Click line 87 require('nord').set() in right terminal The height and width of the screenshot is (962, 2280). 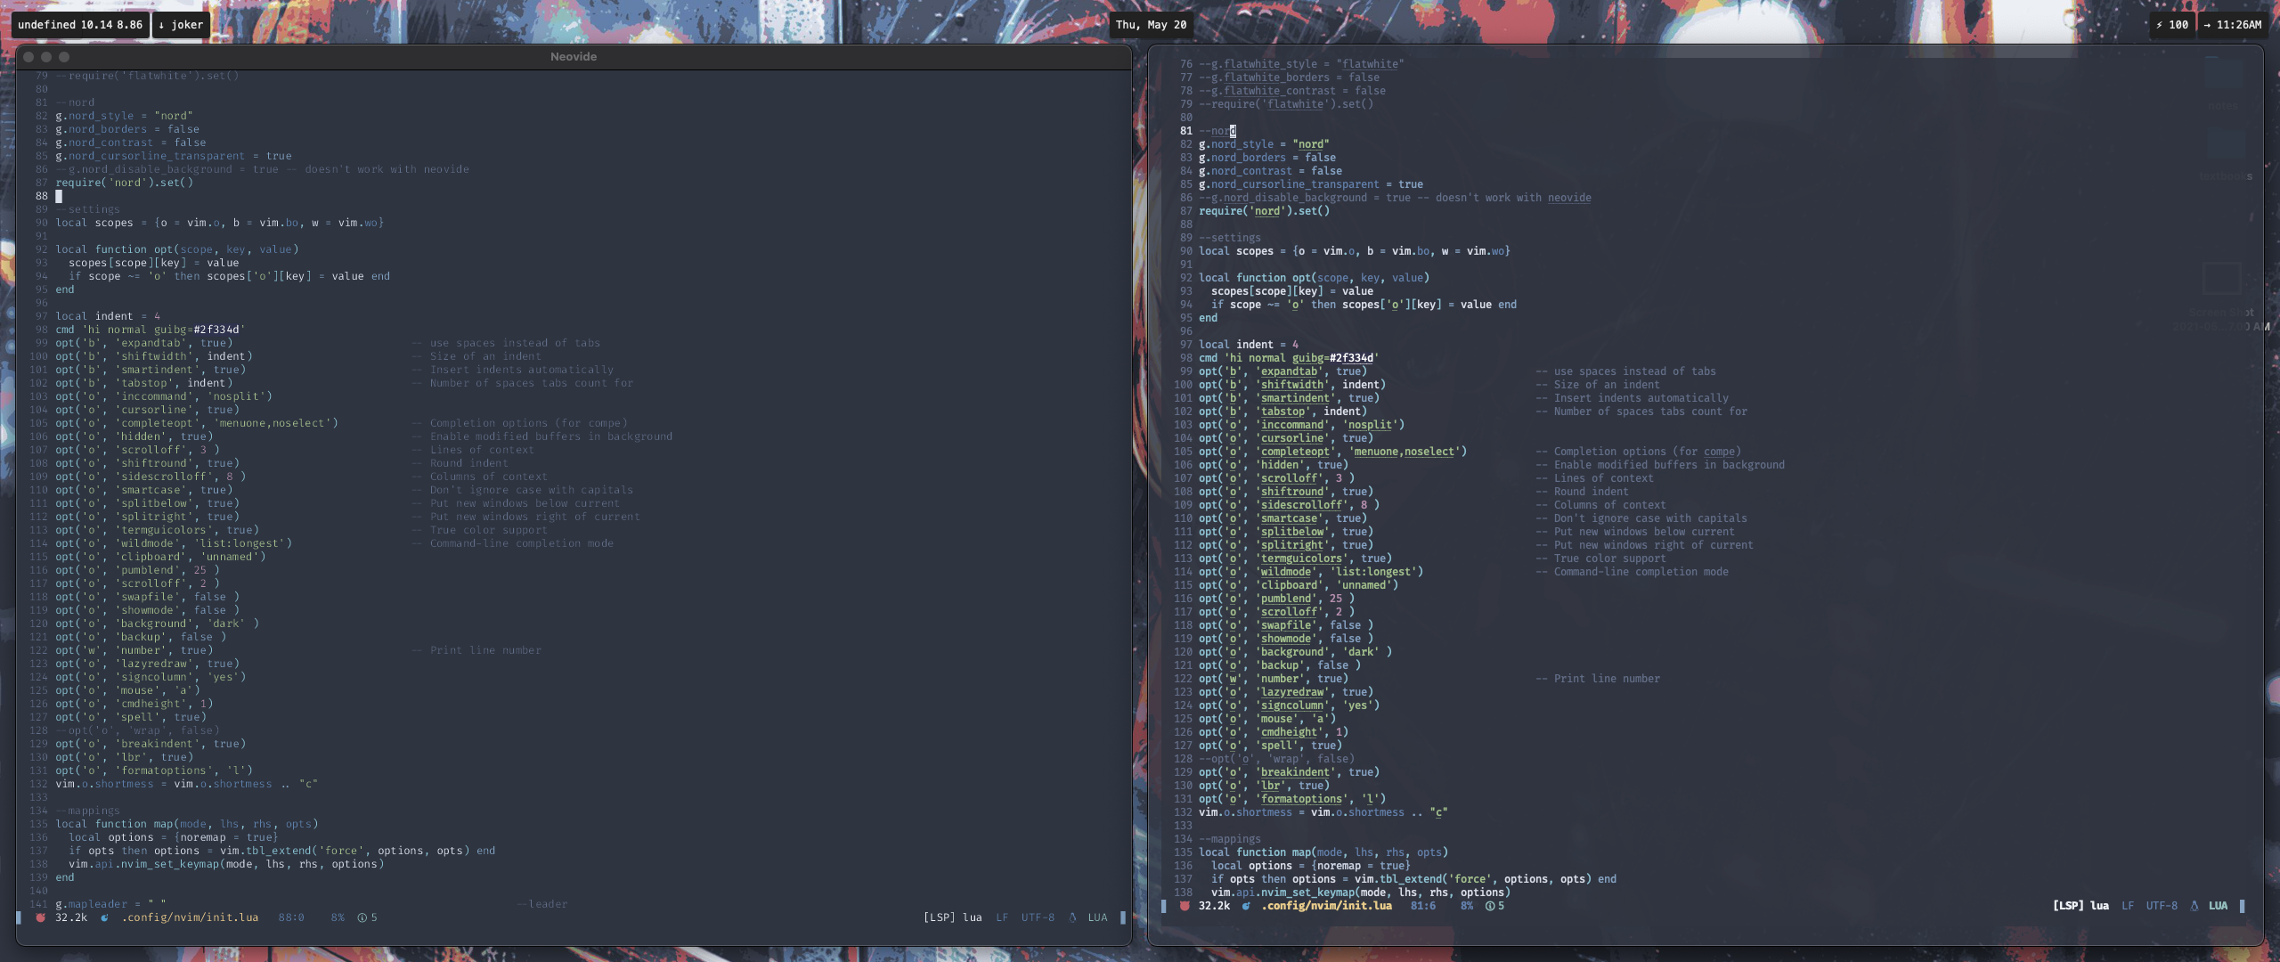1264,211
